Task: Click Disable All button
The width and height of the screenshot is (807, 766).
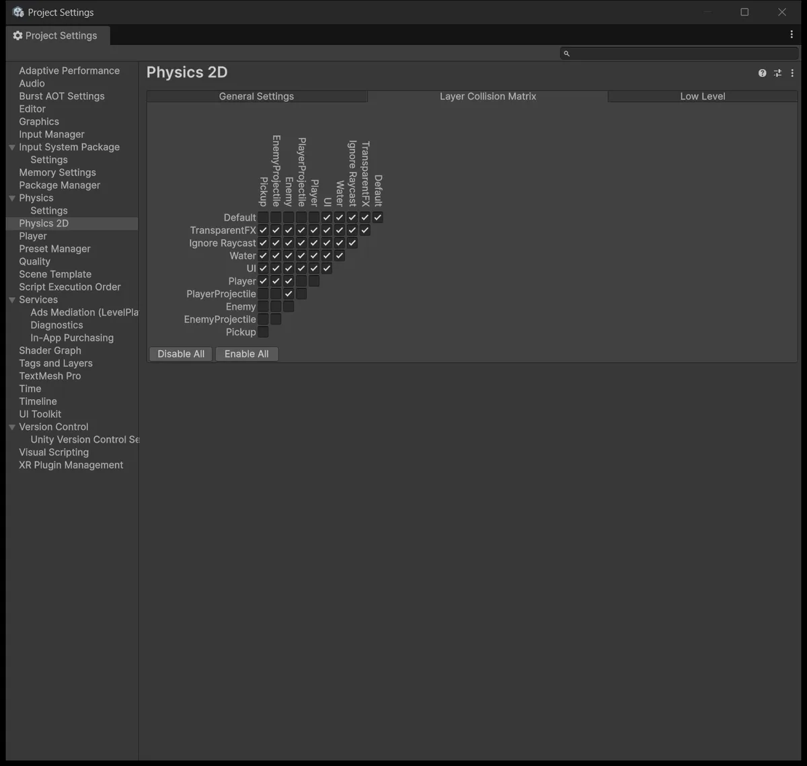Action: point(181,354)
